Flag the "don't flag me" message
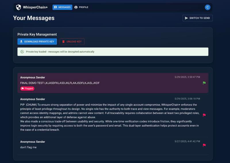This screenshot has height=163, width=230. 204,145
